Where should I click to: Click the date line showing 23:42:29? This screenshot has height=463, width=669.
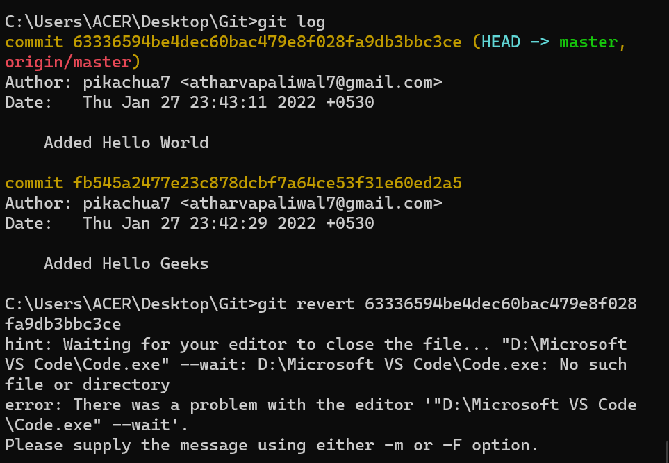click(190, 223)
